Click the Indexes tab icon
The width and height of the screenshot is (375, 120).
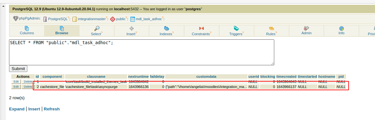pos(167,28)
